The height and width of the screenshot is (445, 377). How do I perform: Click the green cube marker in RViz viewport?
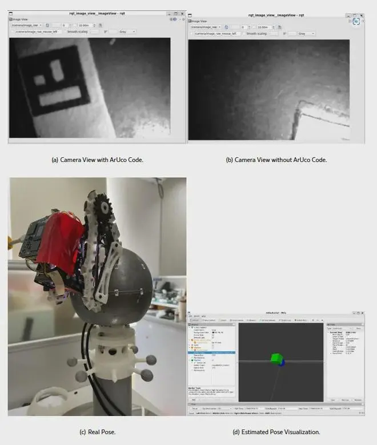(275, 359)
